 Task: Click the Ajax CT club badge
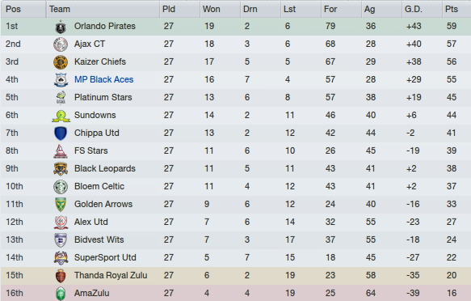[x=61, y=45]
